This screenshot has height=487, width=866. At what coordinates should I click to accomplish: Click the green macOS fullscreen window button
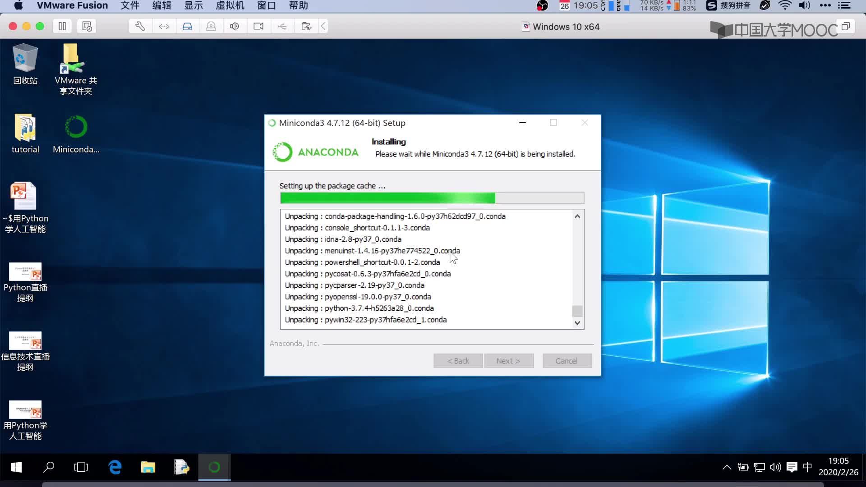pyautogui.click(x=40, y=26)
